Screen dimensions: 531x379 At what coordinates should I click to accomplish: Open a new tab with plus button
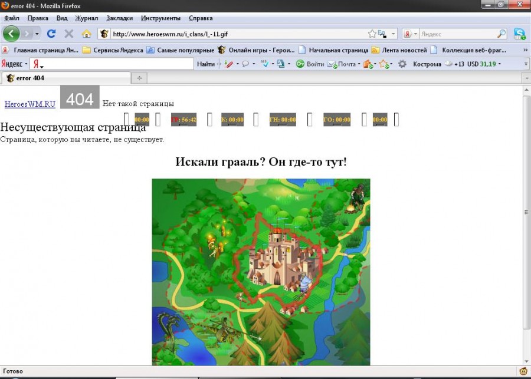[x=139, y=78]
